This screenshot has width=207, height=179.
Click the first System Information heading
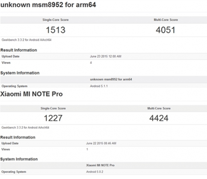click(x=20, y=73)
